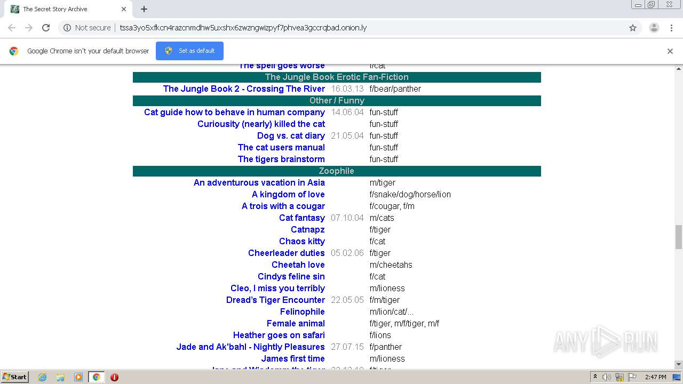Reload the current page
The image size is (683, 384).
[x=46, y=28]
